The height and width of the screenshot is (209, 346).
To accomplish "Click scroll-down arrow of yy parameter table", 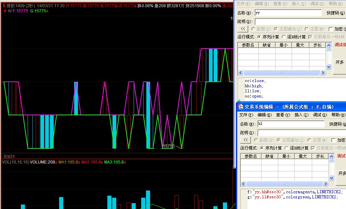I will (x=329, y=67).
